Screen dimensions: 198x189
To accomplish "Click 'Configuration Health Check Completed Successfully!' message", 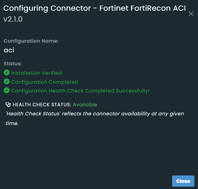I will click(80, 91).
